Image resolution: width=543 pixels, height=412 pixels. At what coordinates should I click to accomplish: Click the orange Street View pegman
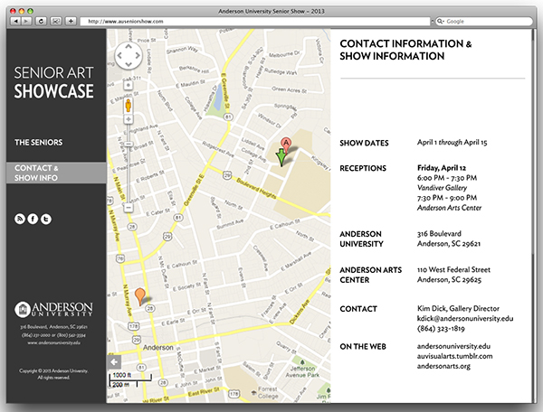tap(129, 105)
